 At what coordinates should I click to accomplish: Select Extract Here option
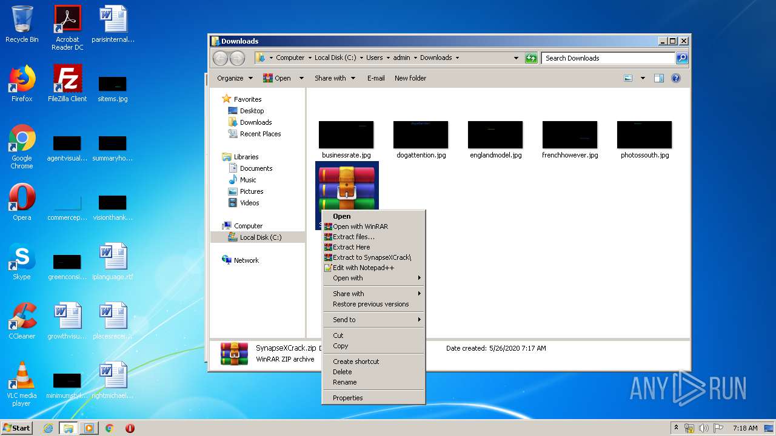click(373, 247)
